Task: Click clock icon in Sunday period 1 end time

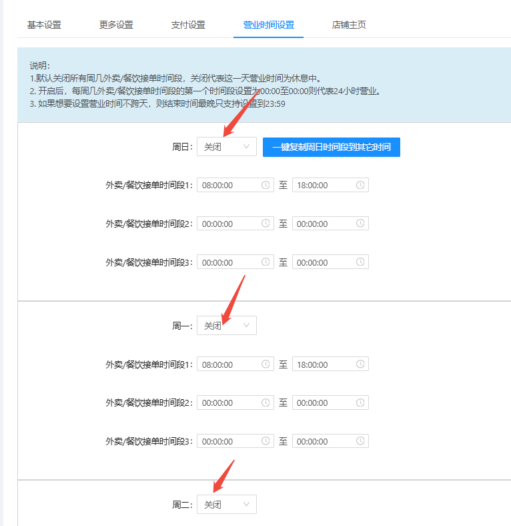Action: click(360, 185)
